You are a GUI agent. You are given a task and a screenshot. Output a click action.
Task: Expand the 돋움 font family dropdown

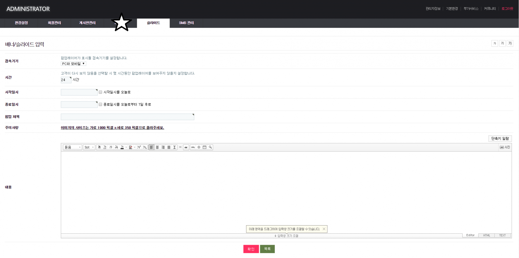(x=72, y=147)
